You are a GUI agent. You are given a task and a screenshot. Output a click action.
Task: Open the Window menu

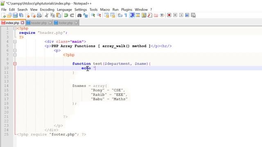point(141,10)
